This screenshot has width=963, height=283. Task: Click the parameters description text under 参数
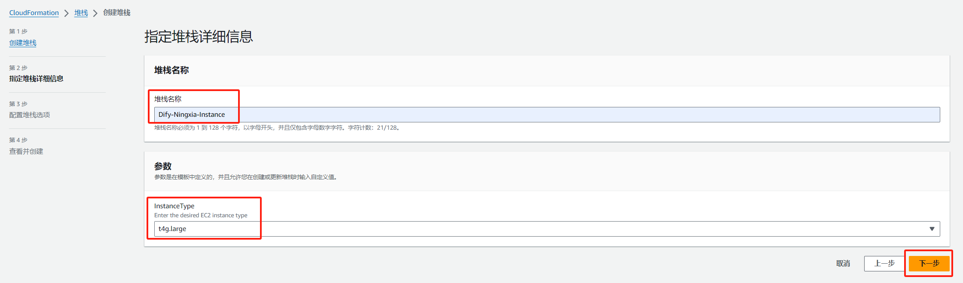(x=247, y=177)
